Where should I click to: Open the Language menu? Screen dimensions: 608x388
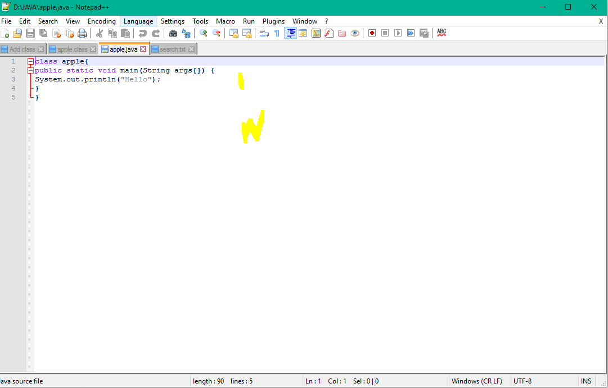138,21
